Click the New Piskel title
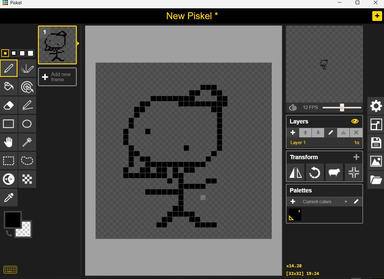 point(192,16)
